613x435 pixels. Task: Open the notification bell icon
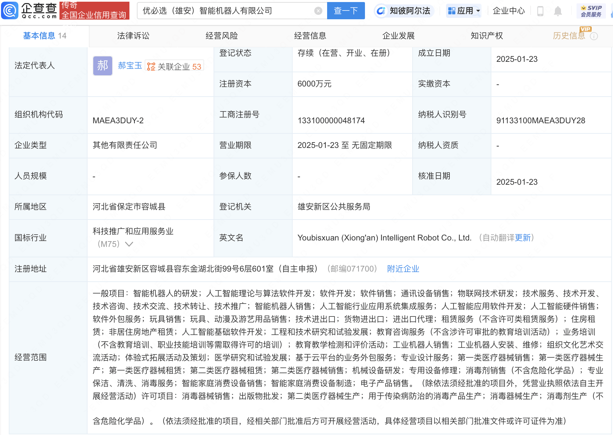tap(558, 10)
